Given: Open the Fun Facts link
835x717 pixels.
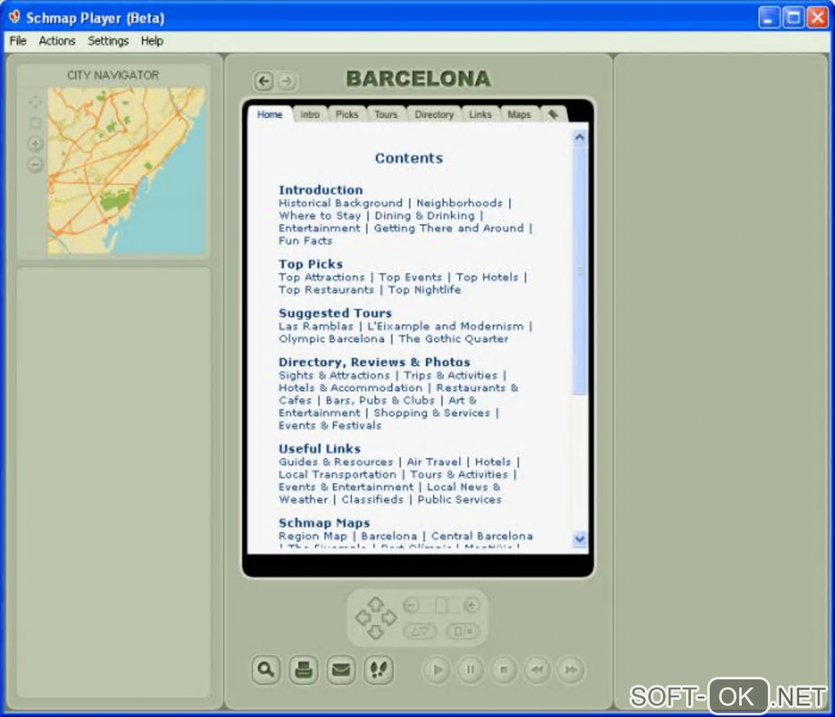Looking at the screenshot, I should (305, 241).
